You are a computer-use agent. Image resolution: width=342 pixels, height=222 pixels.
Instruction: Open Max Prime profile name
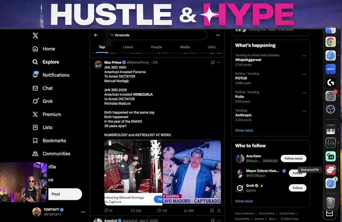click(x=113, y=62)
